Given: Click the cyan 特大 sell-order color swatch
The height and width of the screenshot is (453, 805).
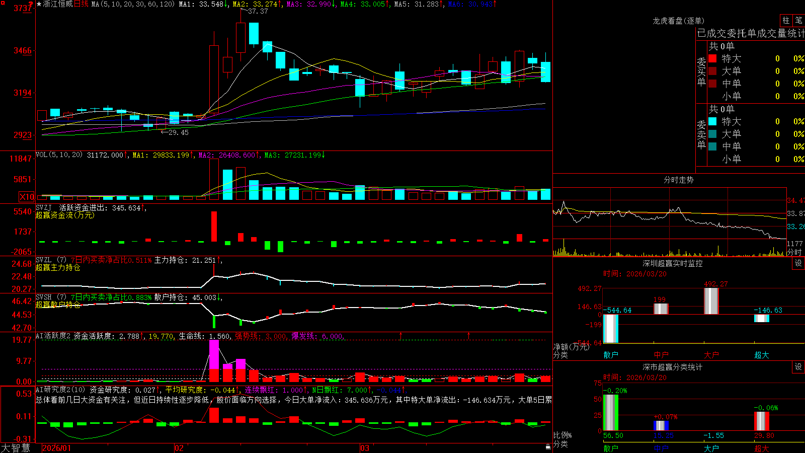Looking at the screenshot, I should (x=712, y=121).
